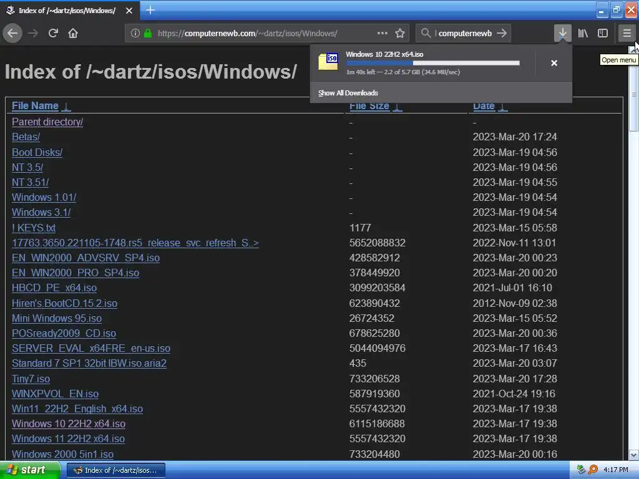This screenshot has width=639, height=479.
Task: Open Standard 7 SP1 32bit IBW.iso.aria2
Action: pos(89,364)
